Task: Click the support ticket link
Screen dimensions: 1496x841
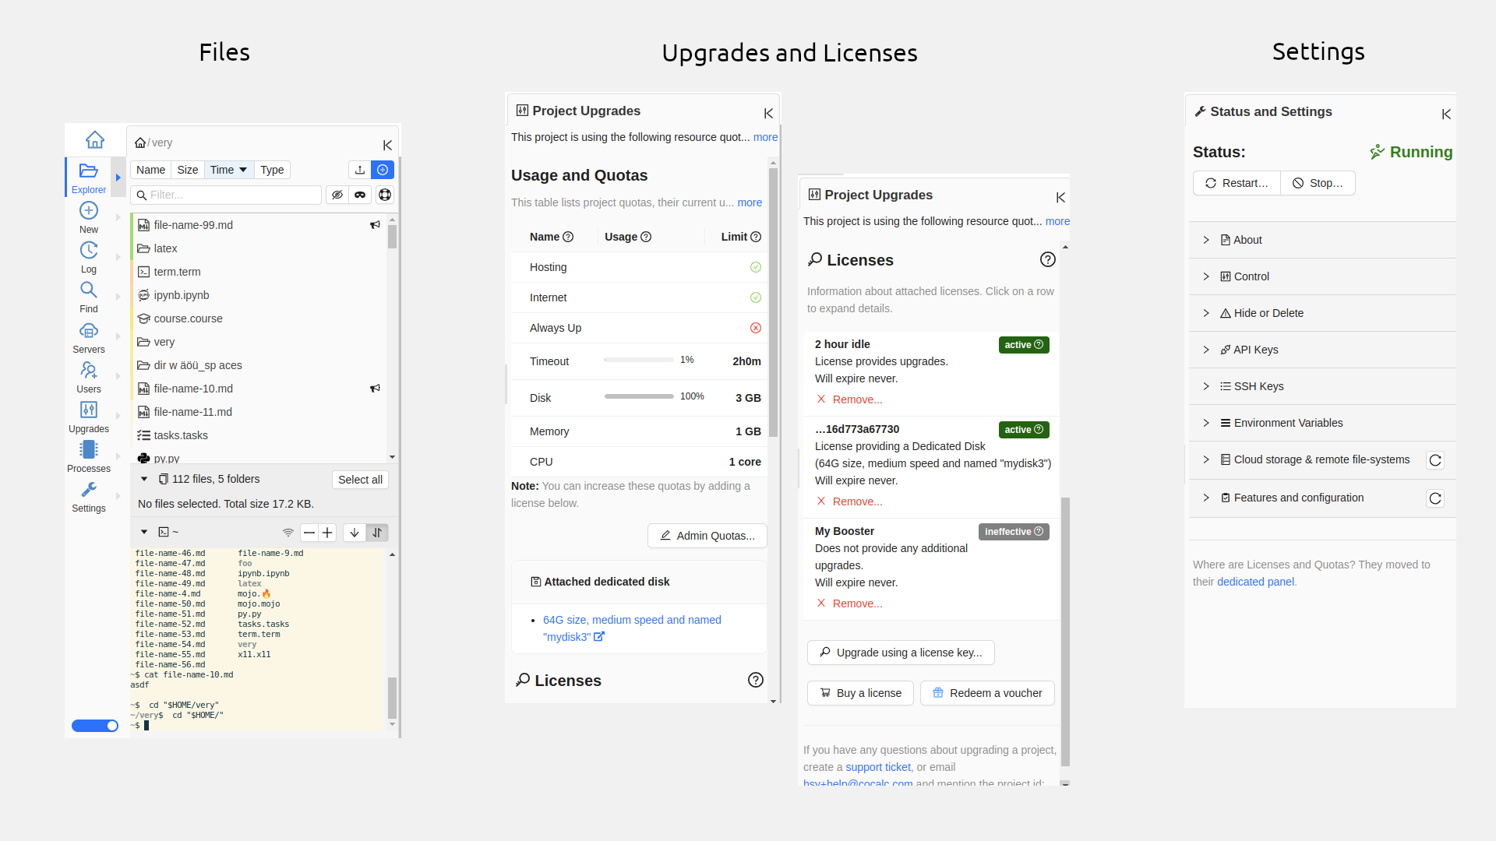Action: [878, 767]
